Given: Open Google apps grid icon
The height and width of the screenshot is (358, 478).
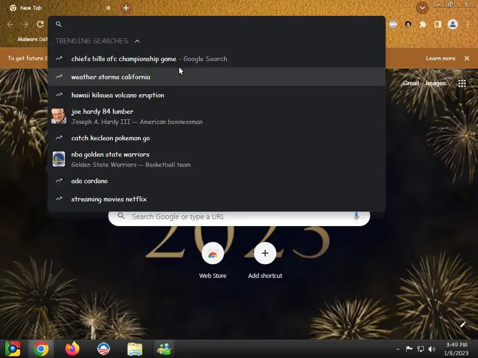Looking at the screenshot, I should [462, 83].
